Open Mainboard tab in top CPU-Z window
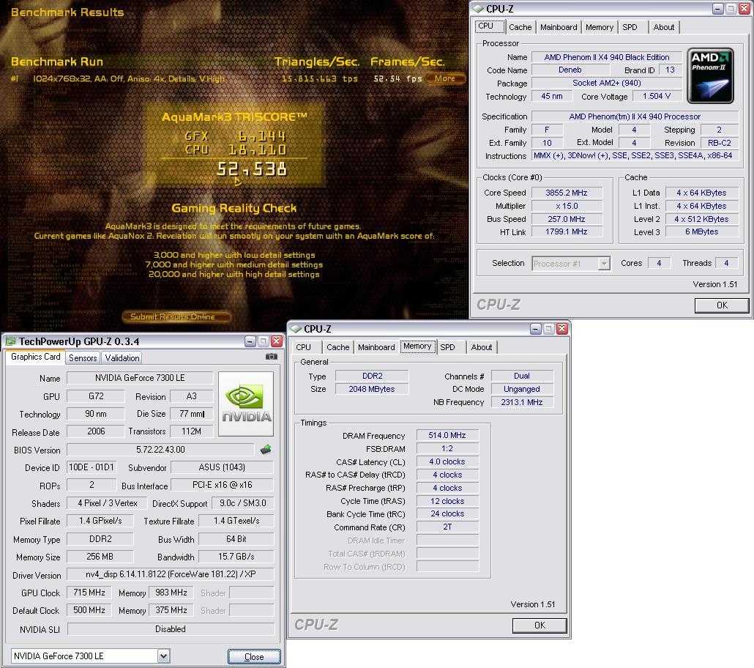 (559, 27)
